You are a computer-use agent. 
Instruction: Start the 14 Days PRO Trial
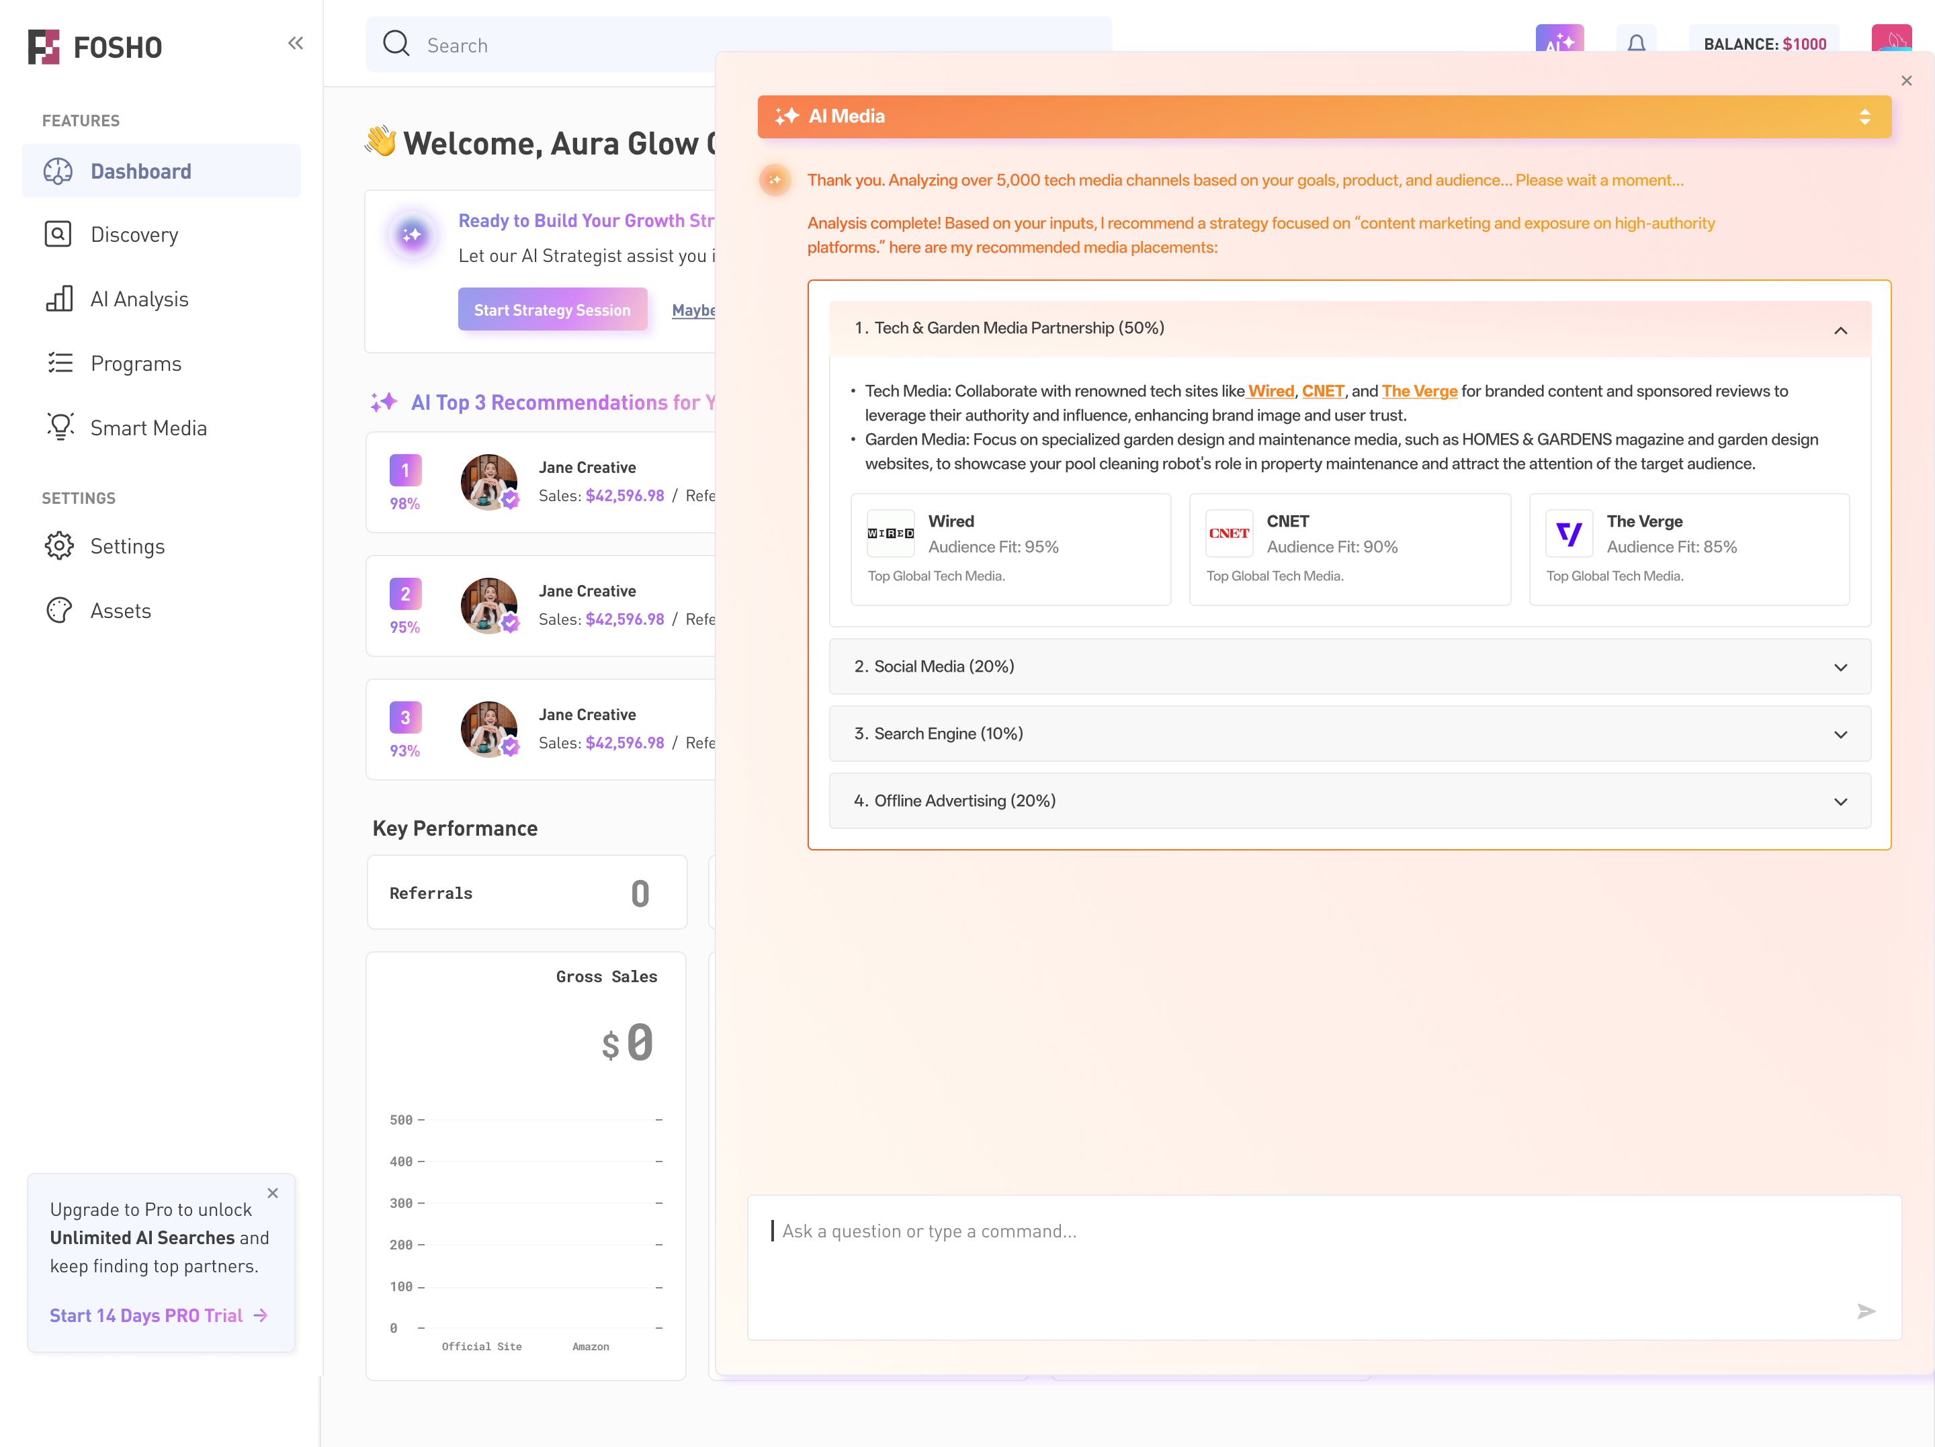pyautogui.click(x=159, y=1315)
